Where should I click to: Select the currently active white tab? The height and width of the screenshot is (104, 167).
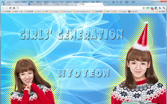[91, 4]
